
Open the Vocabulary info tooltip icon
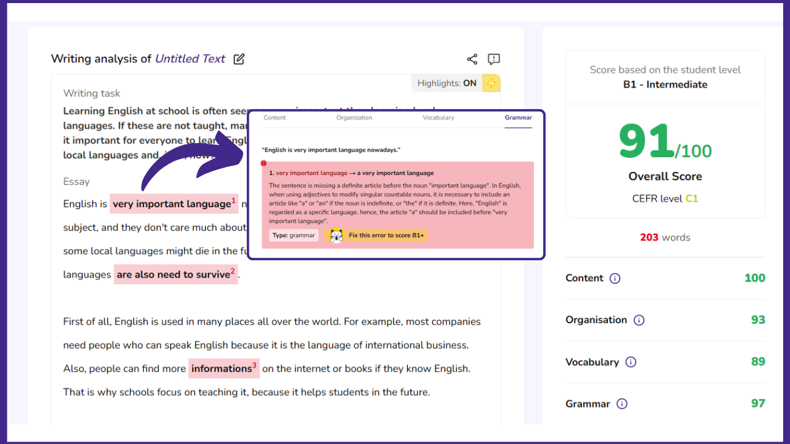pos(630,362)
